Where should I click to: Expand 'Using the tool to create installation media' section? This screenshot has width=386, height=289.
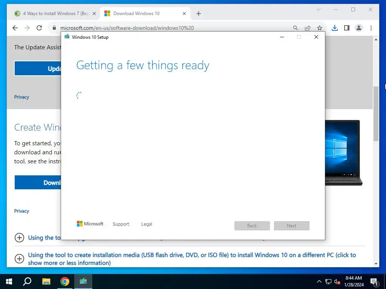point(20,259)
